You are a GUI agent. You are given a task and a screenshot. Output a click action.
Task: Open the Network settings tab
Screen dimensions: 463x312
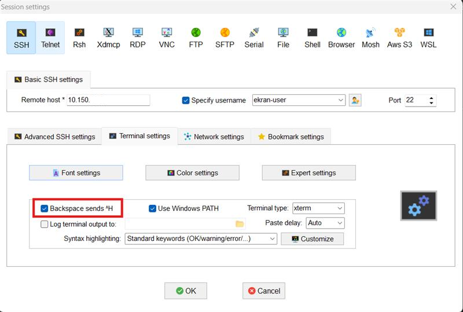click(x=214, y=137)
